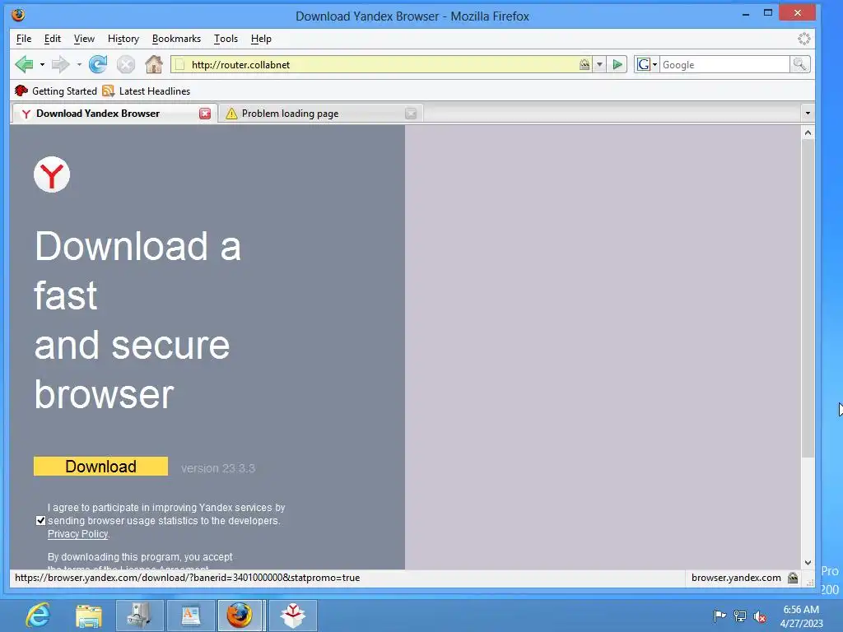Open the View menu
This screenshot has width=843, height=632.
coord(84,39)
